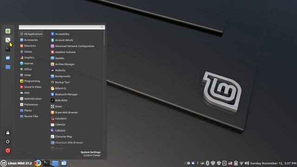
Task: Select the Other category
Action: (26, 75)
